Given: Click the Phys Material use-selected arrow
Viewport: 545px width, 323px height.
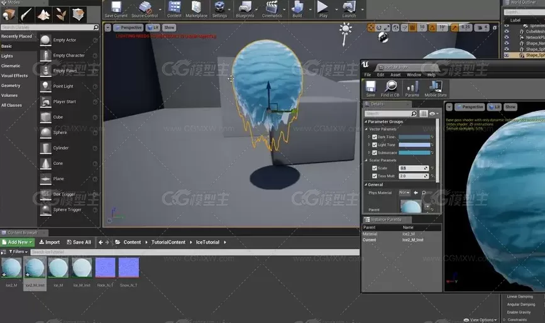Looking at the screenshot, I should [x=416, y=193].
